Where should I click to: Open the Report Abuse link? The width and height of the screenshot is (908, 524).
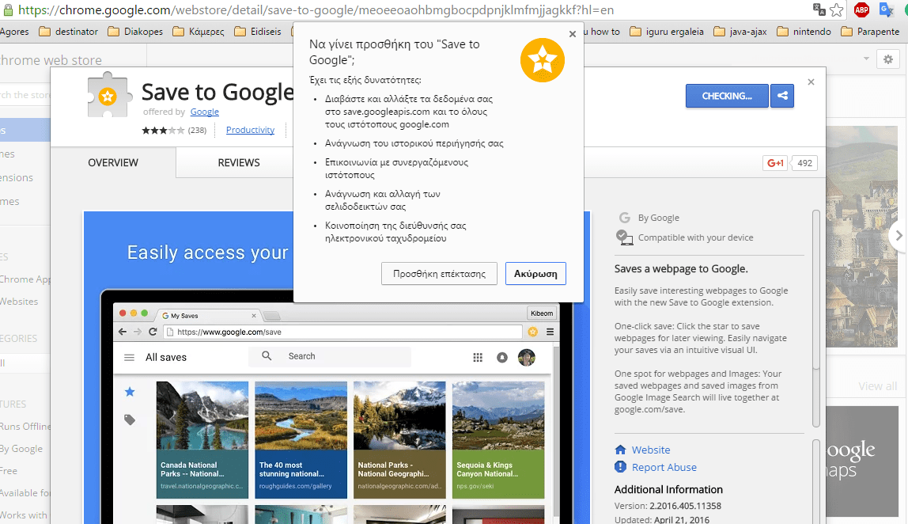(664, 467)
